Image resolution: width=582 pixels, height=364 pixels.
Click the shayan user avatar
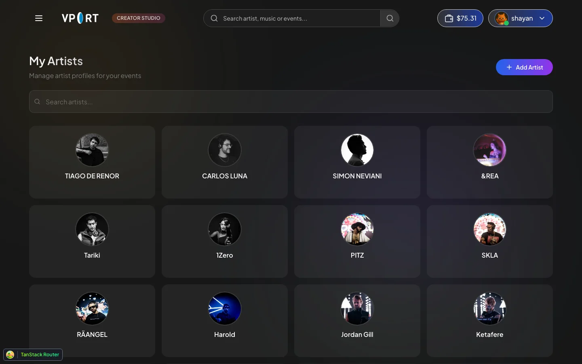click(502, 18)
